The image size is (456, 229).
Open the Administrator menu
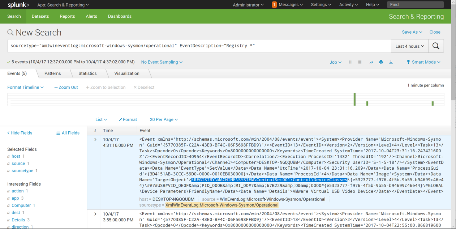pyautogui.click(x=248, y=5)
